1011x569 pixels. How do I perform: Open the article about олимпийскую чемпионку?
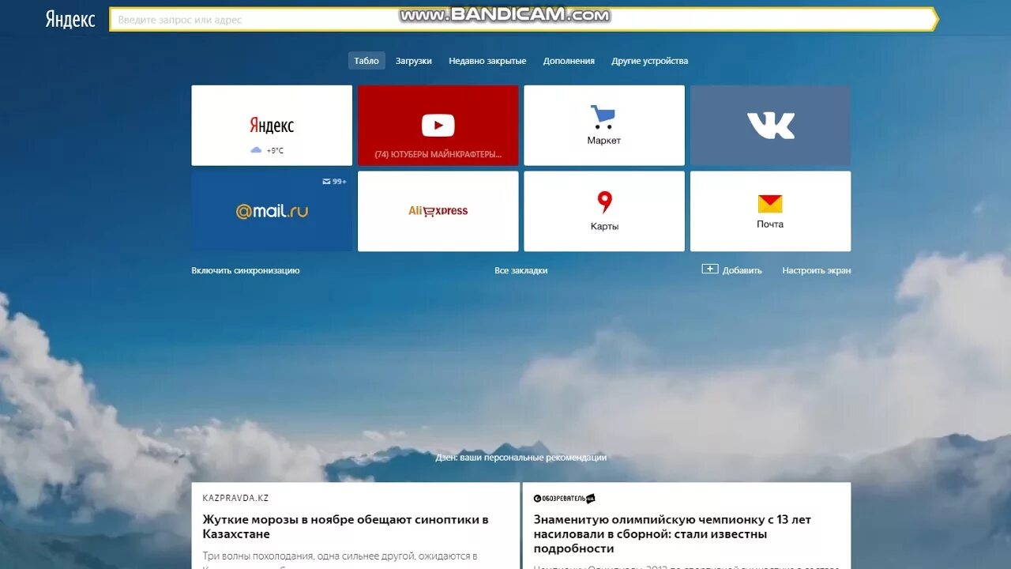672,534
